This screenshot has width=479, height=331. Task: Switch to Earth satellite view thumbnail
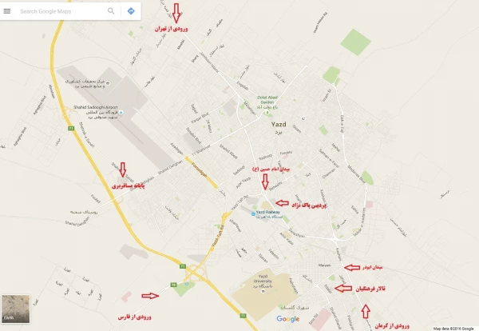tap(16, 309)
